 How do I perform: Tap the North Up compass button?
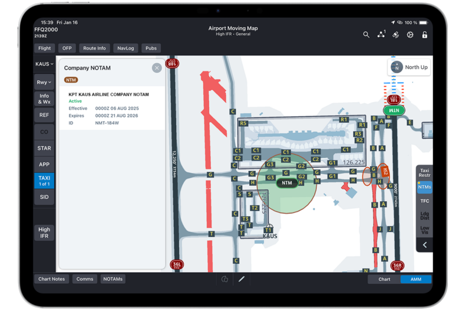coord(409,67)
